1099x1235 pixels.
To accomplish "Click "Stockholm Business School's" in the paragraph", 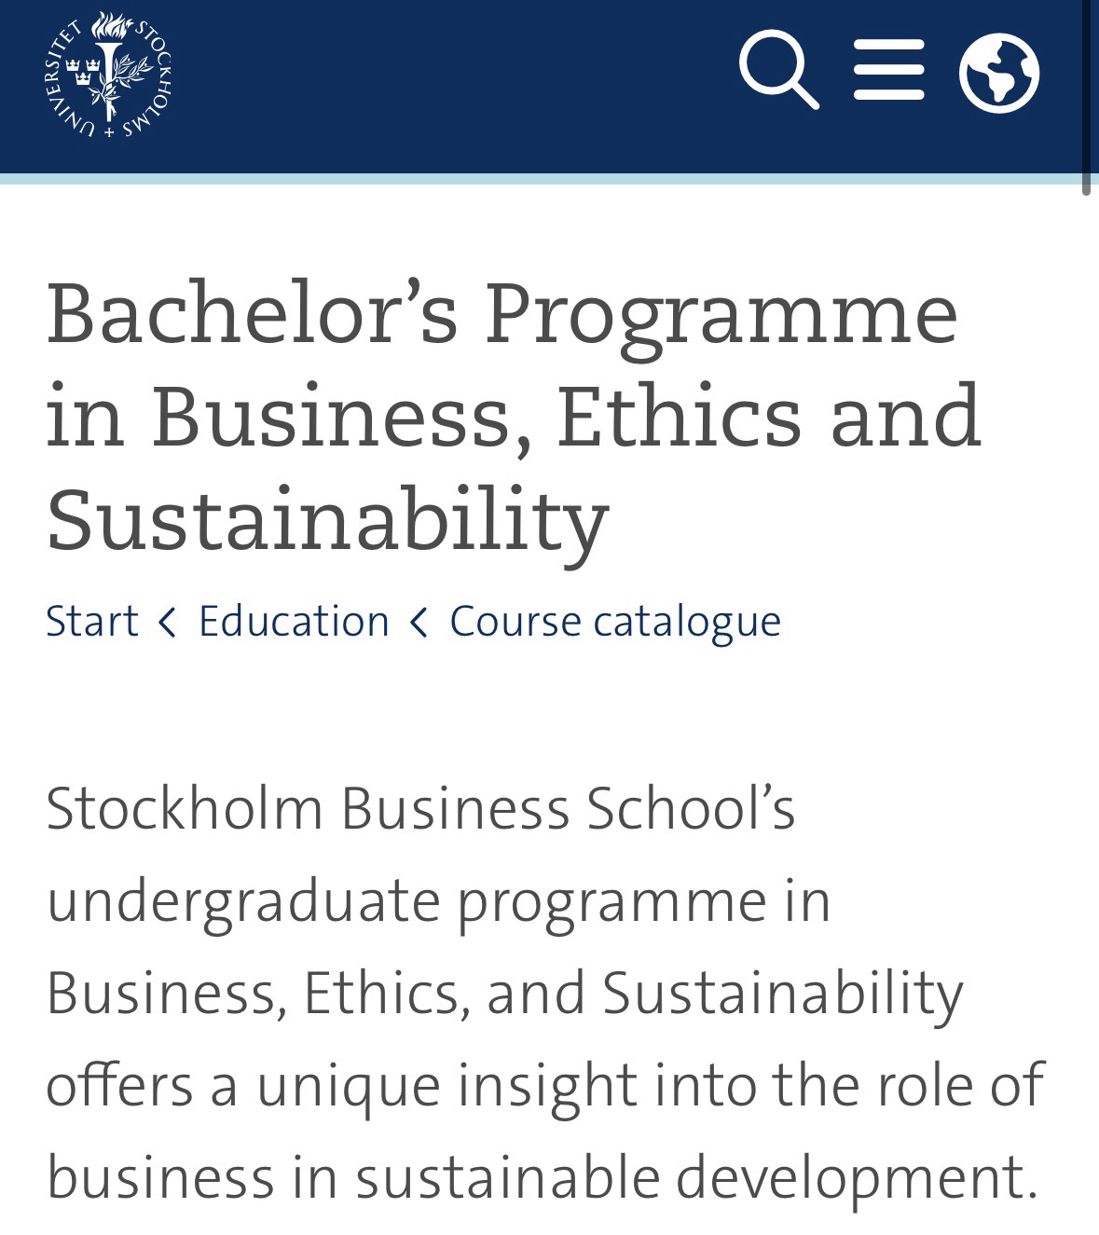I will pos(420,808).
